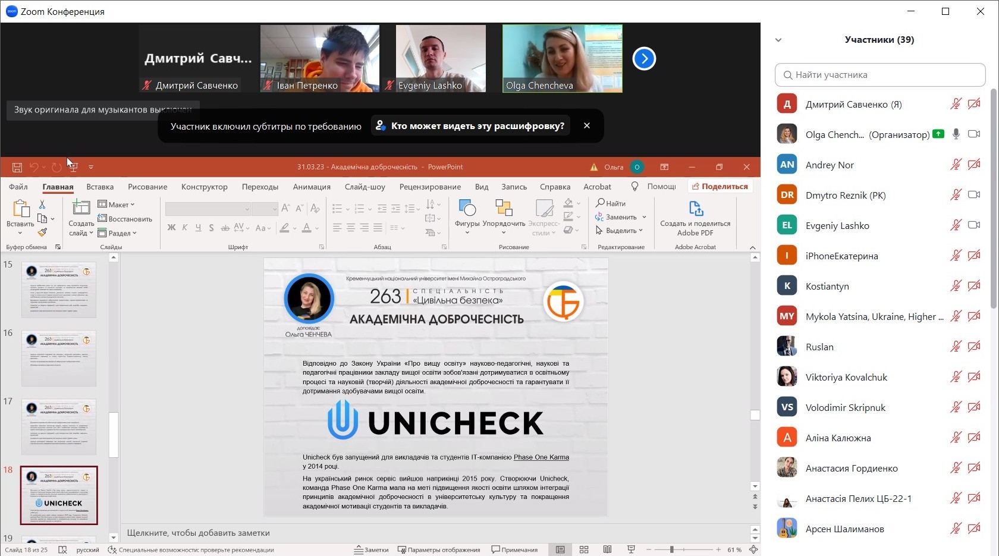The image size is (999, 556).
Task: Click the Cut scissors icon
Action: tap(42, 204)
